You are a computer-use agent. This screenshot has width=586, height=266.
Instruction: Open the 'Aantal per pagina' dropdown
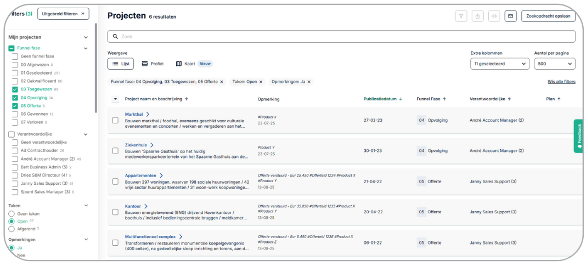[x=554, y=64]
